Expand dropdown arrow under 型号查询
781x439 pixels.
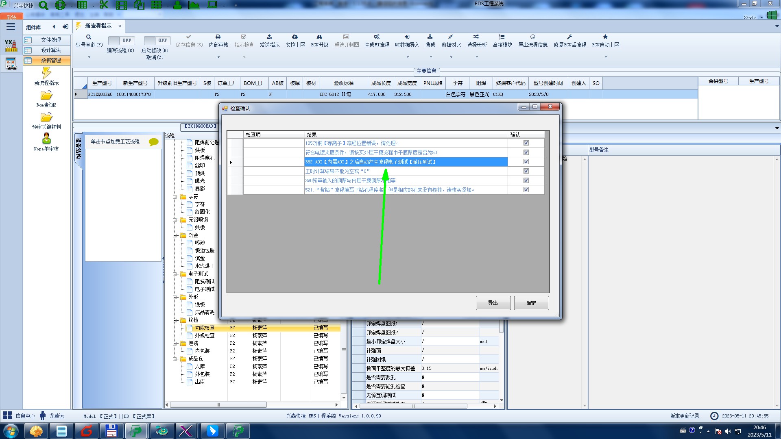pos(89,57)
